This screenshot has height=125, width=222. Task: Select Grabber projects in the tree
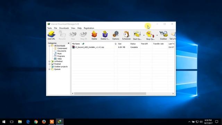(x=61, y=67)
